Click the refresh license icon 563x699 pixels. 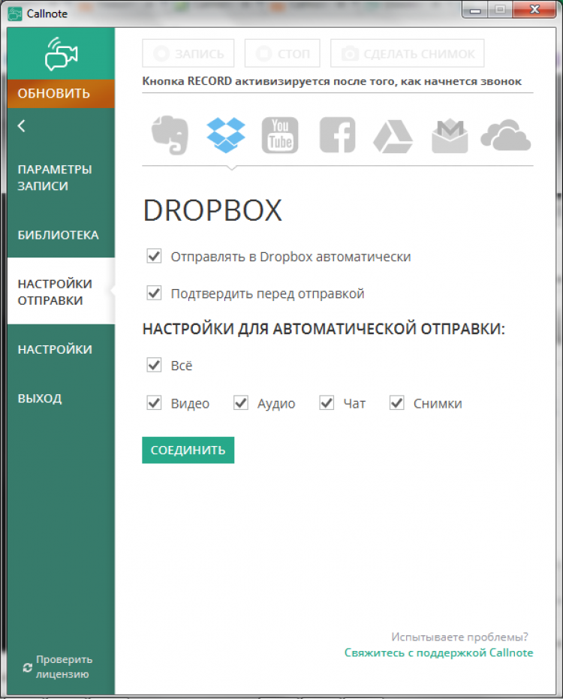coord(28,667)
